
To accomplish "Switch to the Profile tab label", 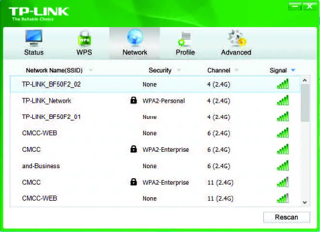I will [185, 52].
